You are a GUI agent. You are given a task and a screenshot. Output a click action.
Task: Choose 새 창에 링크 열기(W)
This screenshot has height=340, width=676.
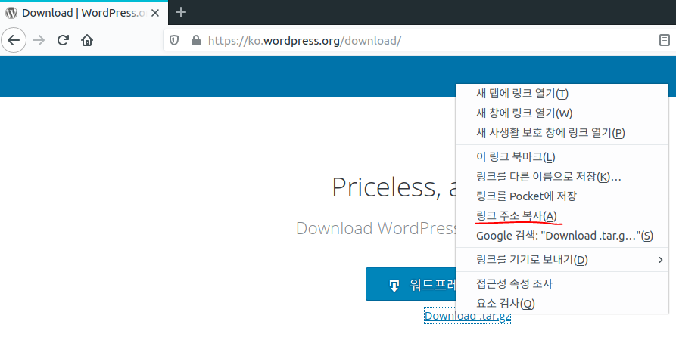(x=562, y=113)
